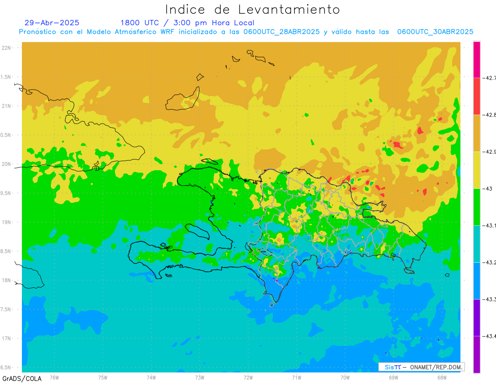Click the legend value '-43.2'
496x383 pixels.
coord(489,262)
